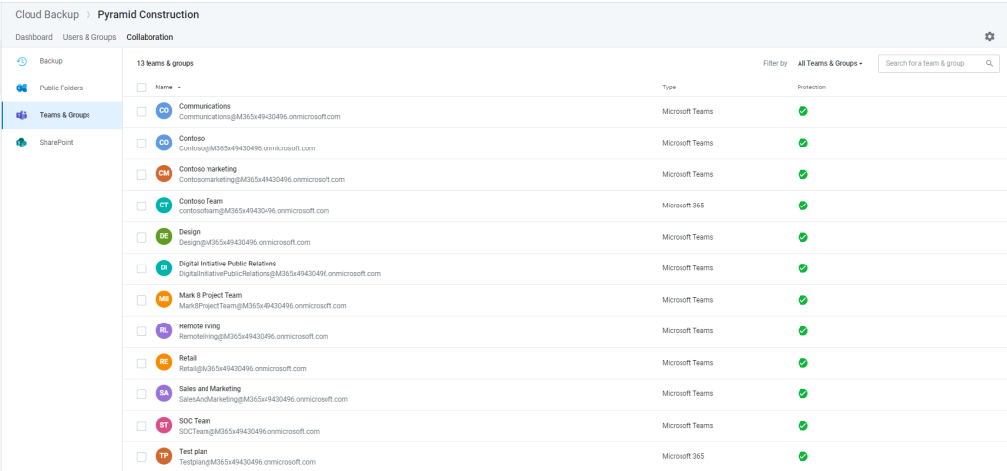Click the Type column header
The image size is (1007, 471).
coord(669,88)
